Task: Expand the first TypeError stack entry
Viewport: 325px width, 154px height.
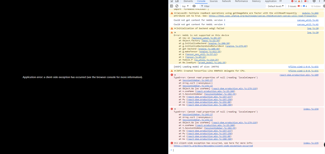Action: 175,75
